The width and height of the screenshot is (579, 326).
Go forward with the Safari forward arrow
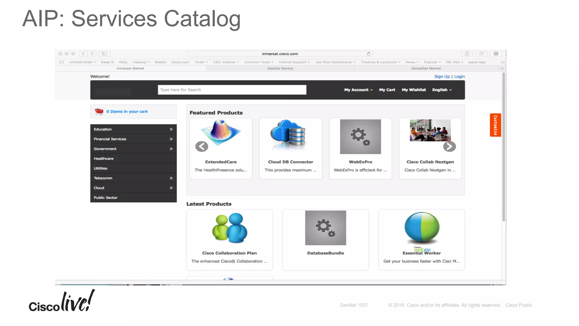pos(92,53)
